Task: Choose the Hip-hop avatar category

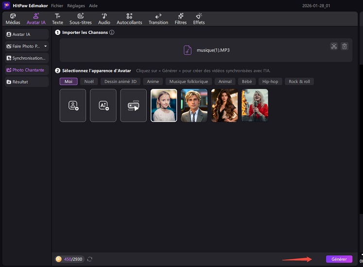Action: 270,82
